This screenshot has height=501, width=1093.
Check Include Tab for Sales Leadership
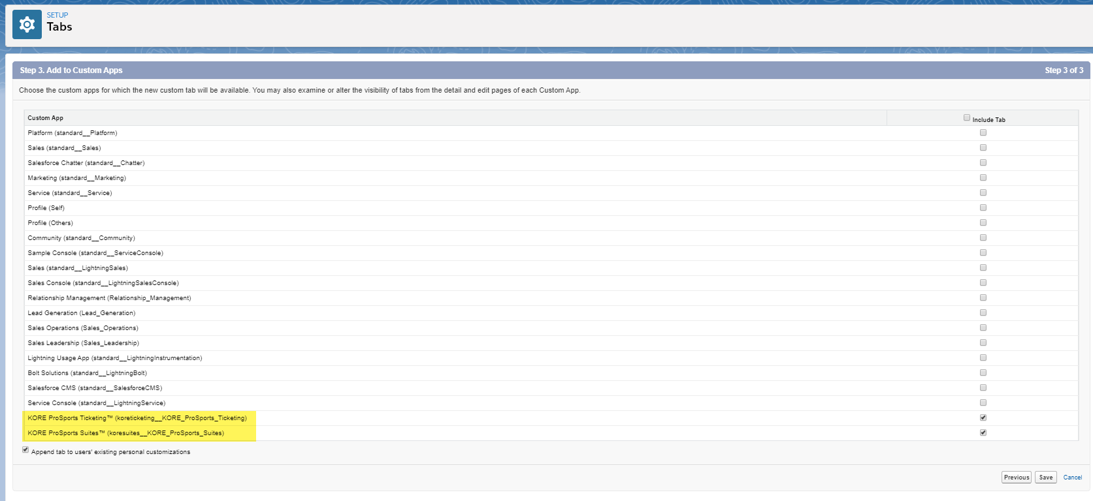coord(983,342)
